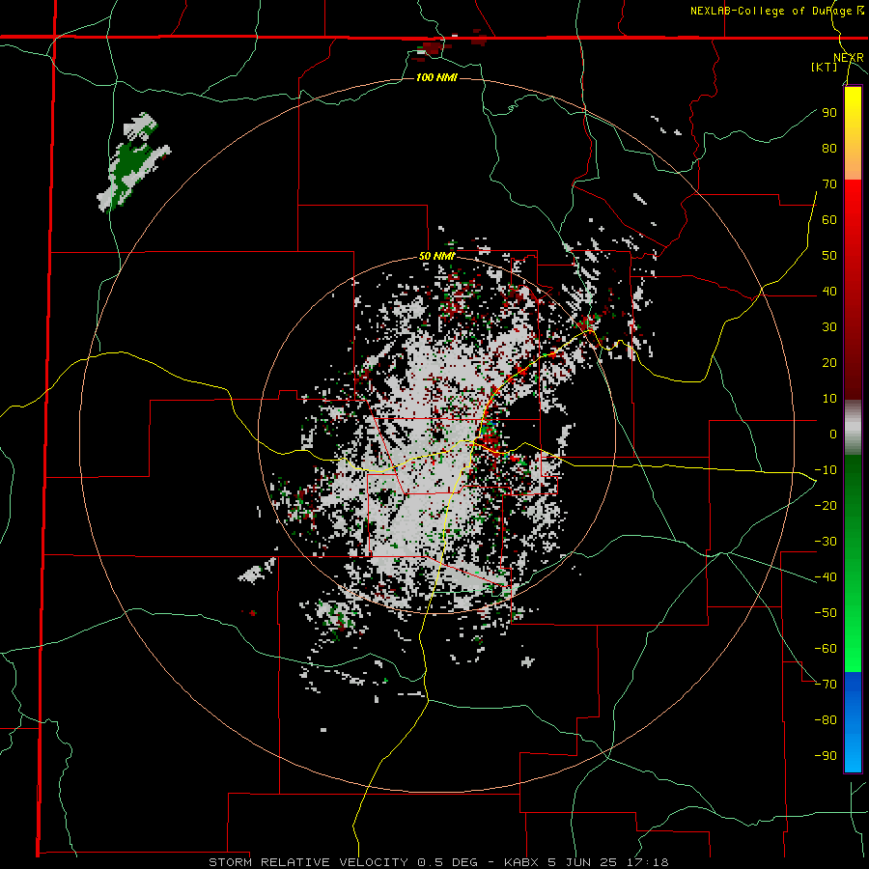Image resolution: width=869 pixels, height=869 pixels.
Task: Click the -70 value on the velocity scale
Action: coord(826,685)
